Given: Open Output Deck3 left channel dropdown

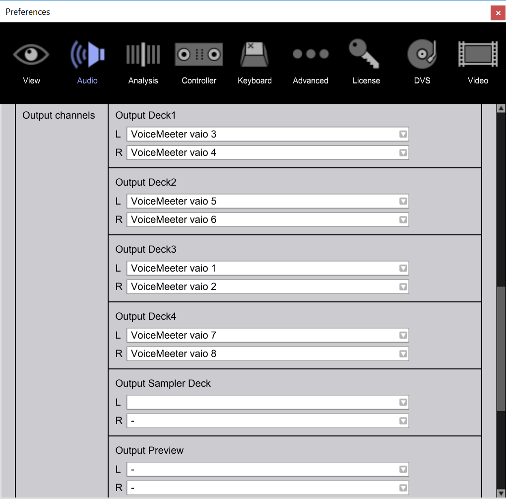Looking at the screenshot, I should click(x=268, y=268).
